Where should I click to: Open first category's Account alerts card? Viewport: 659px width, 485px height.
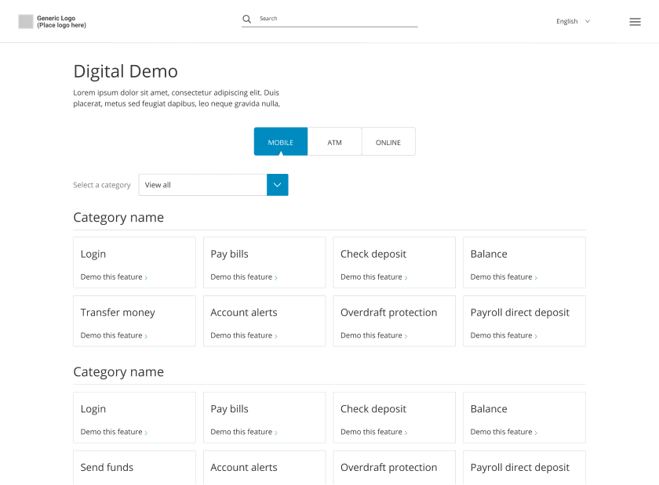[x=264, y=321]
